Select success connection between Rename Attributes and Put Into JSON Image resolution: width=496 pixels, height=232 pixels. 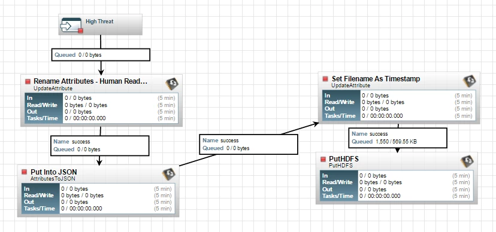pyautogui.click(x=100, y=145)
